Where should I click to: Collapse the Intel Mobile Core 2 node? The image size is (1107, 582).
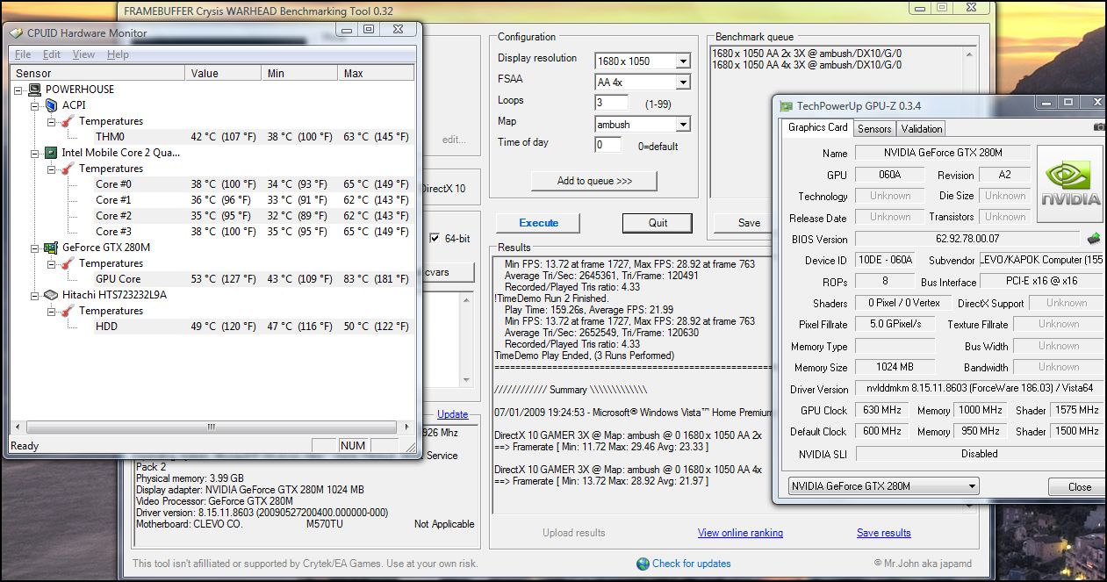click(36, 153)
